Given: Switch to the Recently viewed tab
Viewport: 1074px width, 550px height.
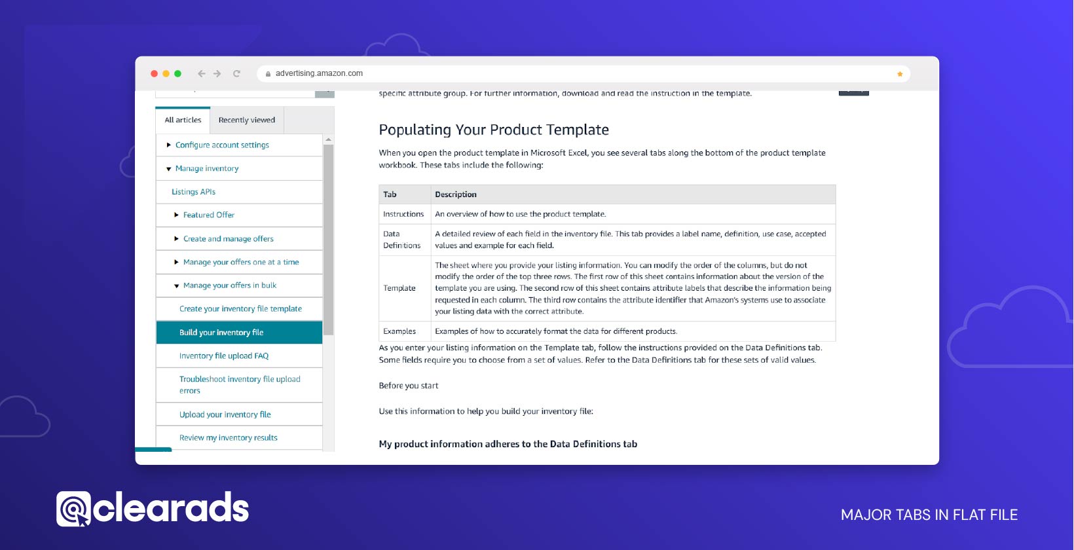Looking at the screenshot, I should tap(247, 120).
